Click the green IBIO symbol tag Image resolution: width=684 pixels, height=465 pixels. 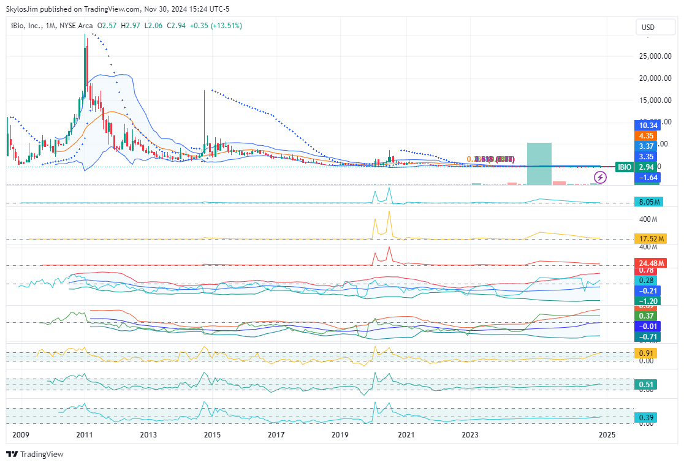click(625, 167)
